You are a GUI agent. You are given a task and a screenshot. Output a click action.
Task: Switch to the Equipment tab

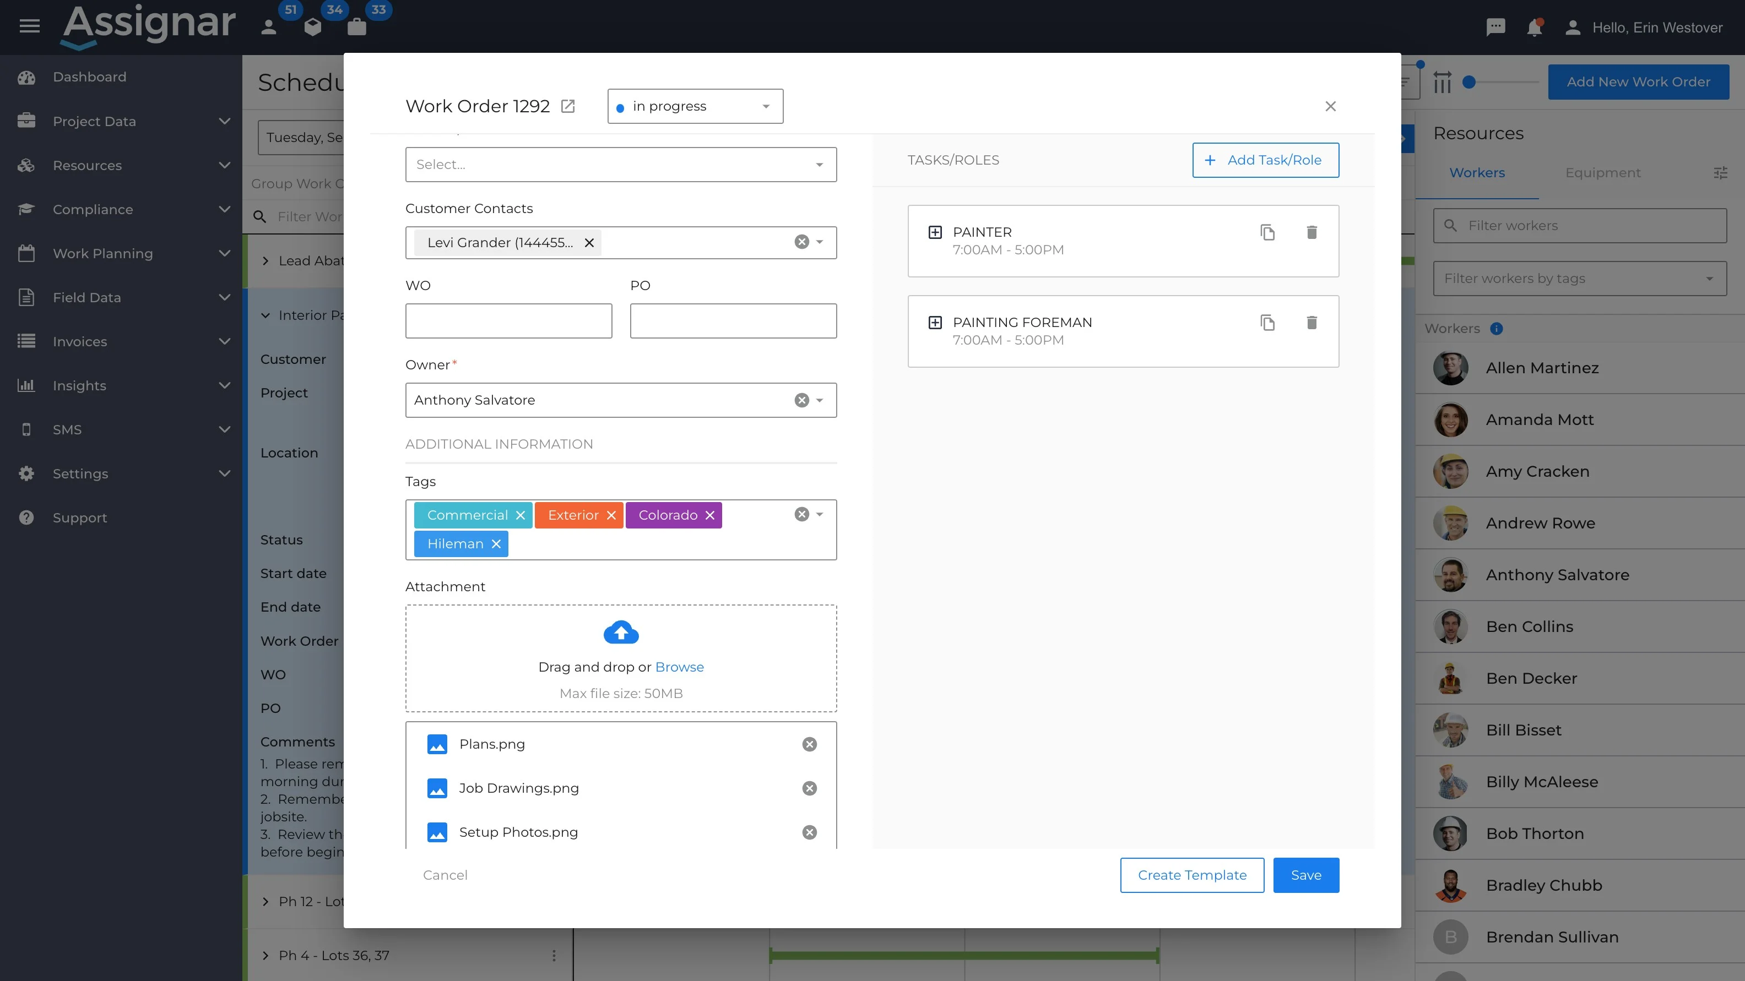click(x=1603, y=173)
